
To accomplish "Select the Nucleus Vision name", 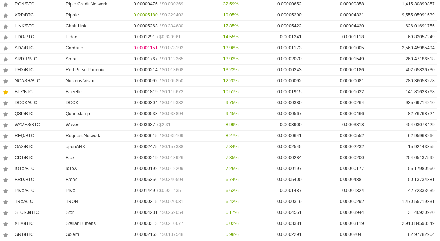I will [x=80, y=81].
